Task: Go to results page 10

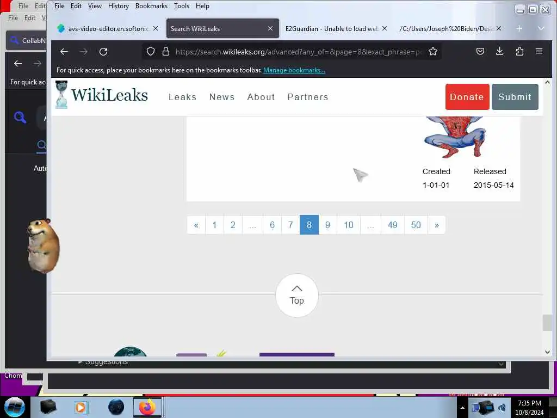Action: click(x=349, y=225)
